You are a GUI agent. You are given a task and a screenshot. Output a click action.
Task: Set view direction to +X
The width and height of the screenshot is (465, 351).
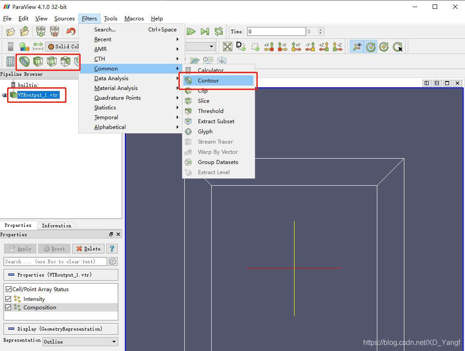point(269,47)
